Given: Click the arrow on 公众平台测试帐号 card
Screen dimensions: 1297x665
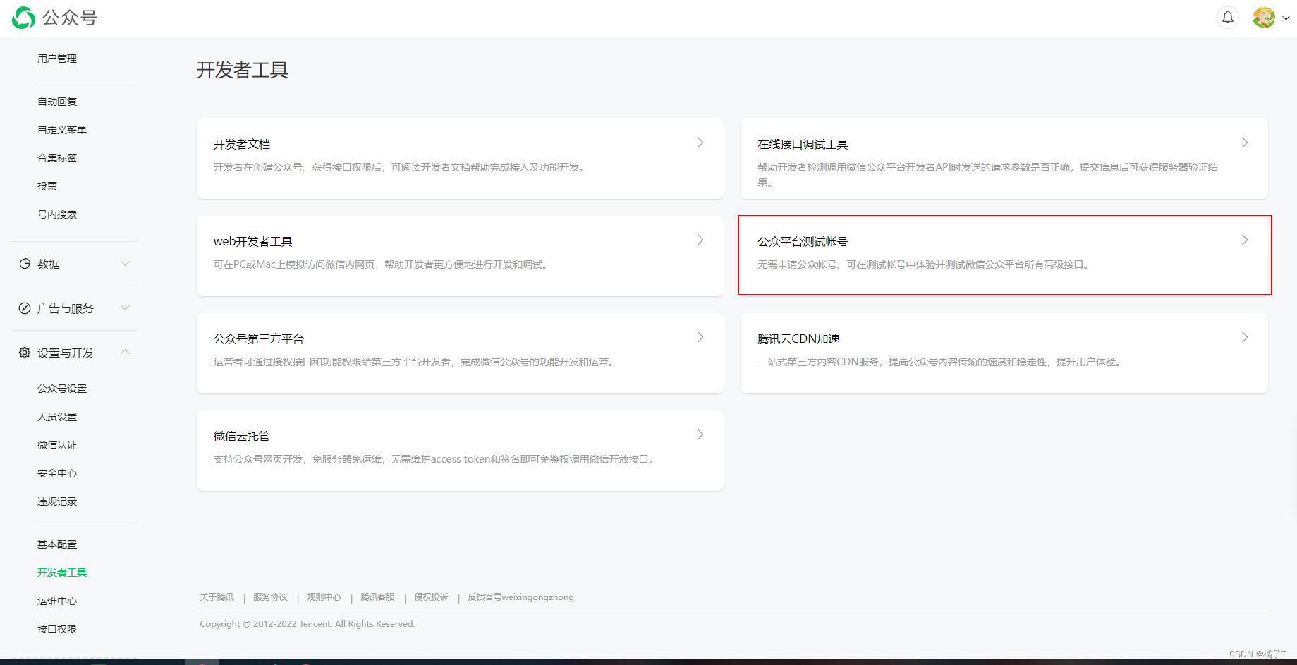Looking at the screenshot, I should (x=1245, y=240).
